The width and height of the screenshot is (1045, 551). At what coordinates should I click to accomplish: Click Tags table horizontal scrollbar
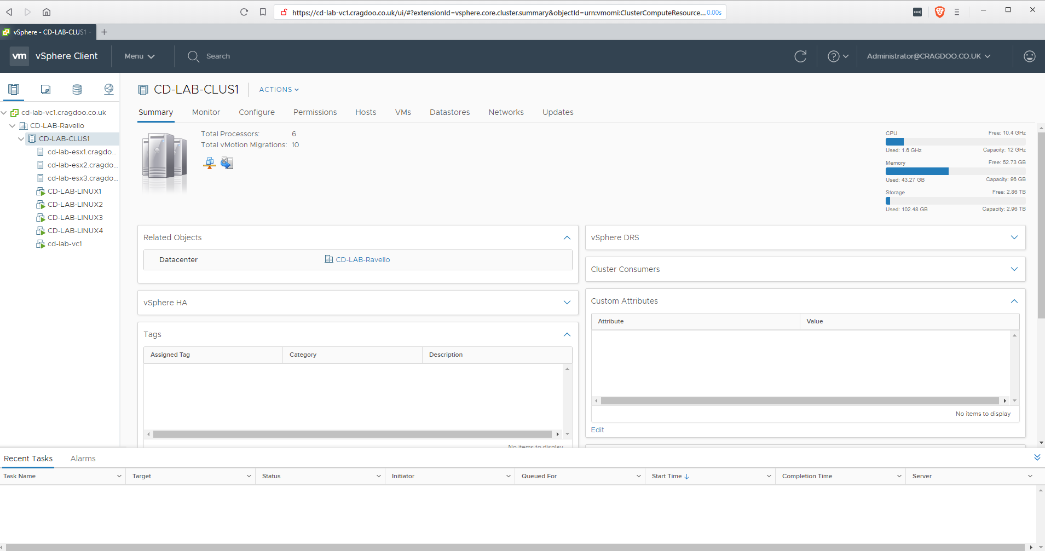click(353, 434)
